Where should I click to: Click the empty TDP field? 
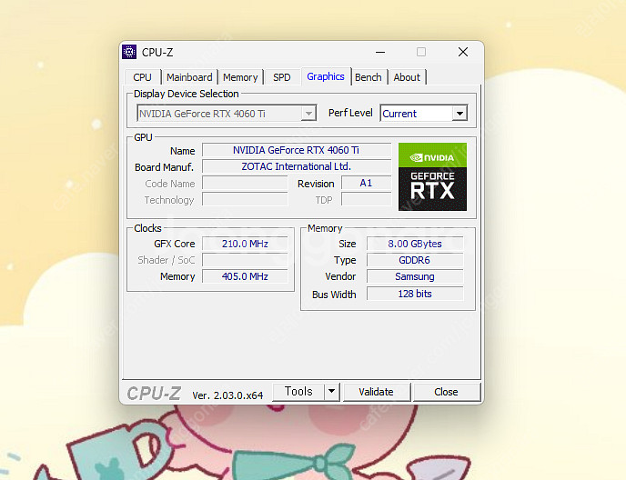(366, 199)
